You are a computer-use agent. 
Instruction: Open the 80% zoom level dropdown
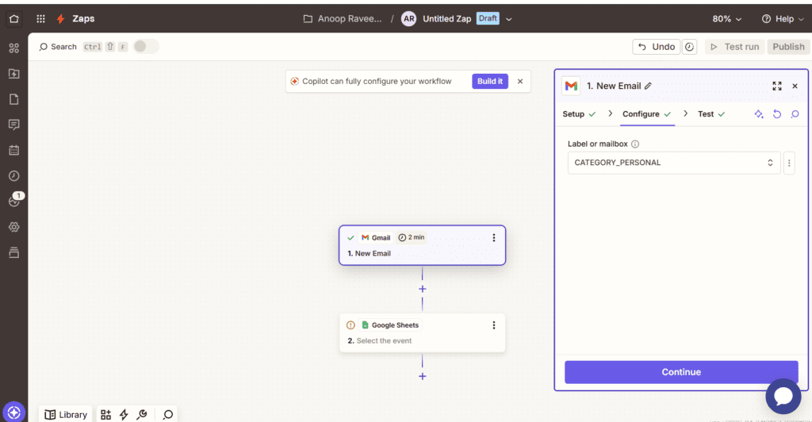726,18
